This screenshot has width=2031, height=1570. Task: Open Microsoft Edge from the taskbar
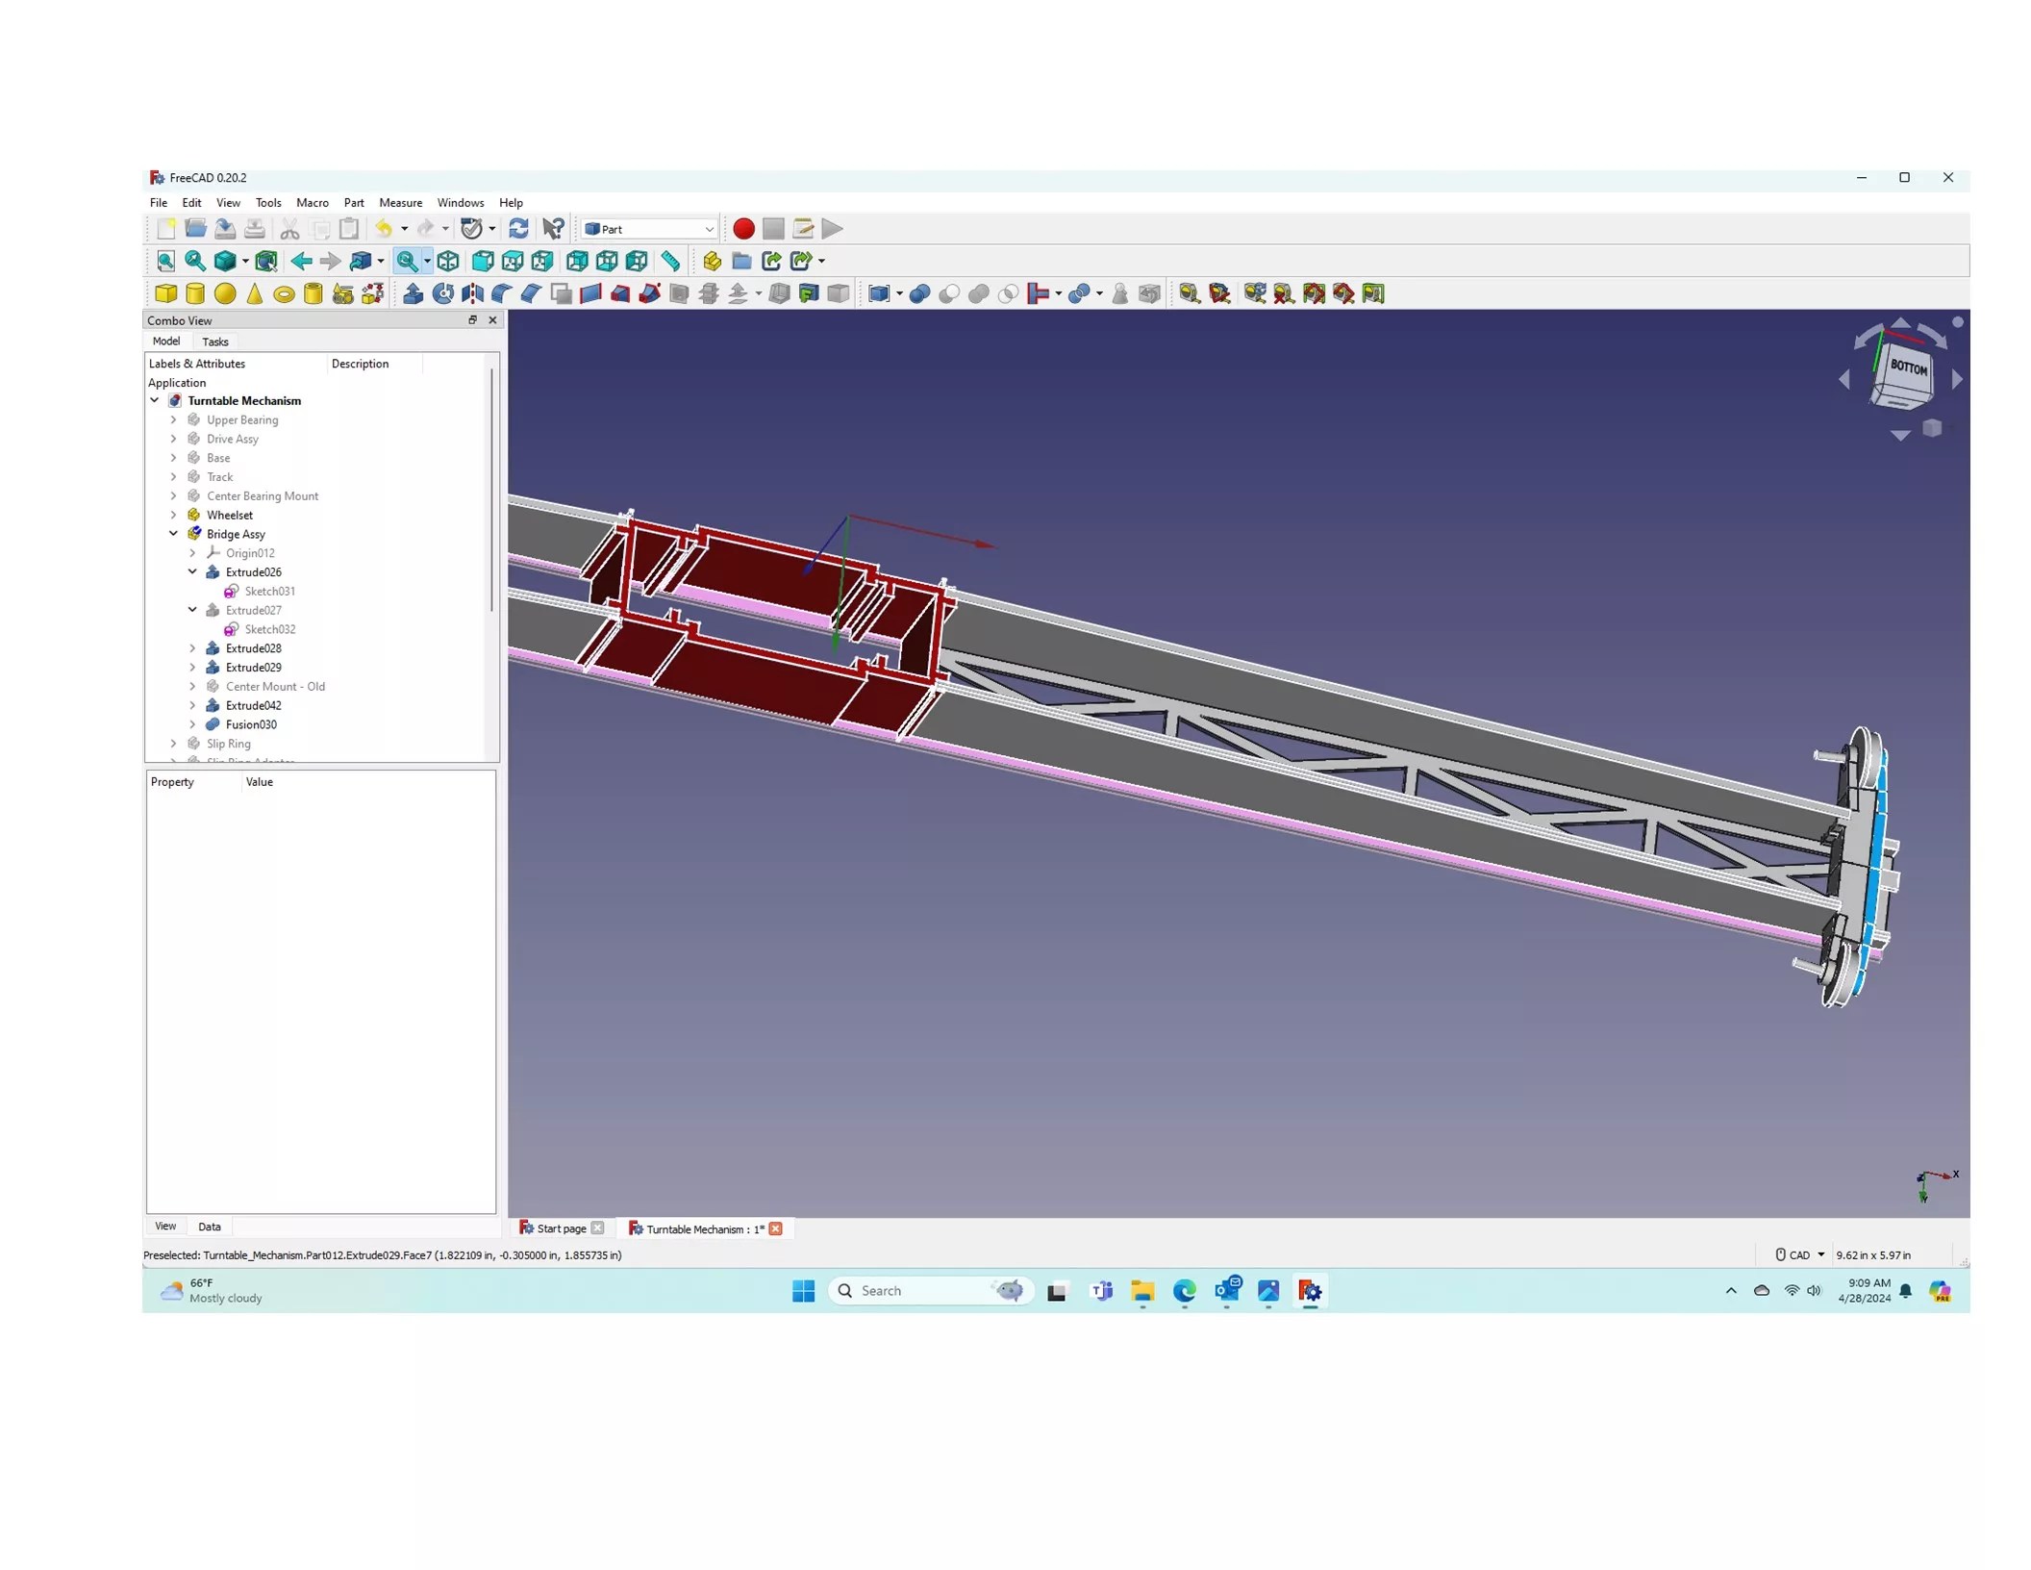click(x=1185, y=1291)
